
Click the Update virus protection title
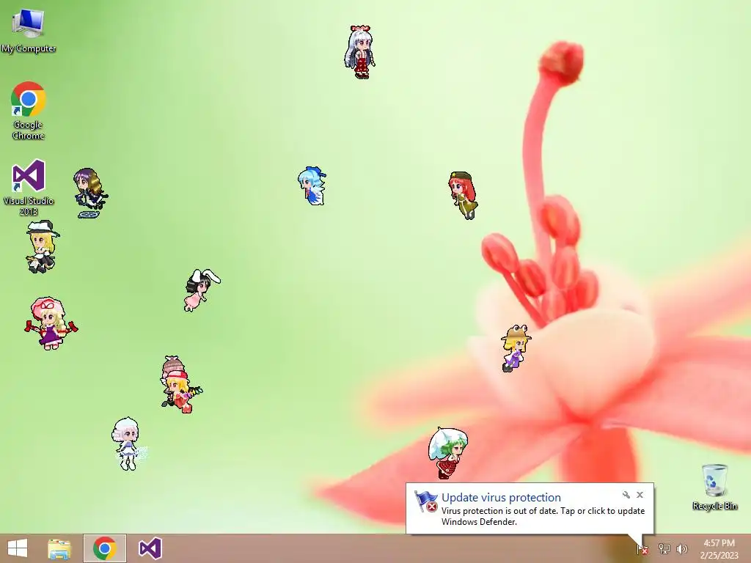click(501, 498)
